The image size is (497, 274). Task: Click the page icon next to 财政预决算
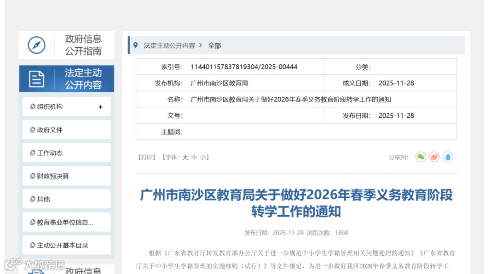coord(32,176)
